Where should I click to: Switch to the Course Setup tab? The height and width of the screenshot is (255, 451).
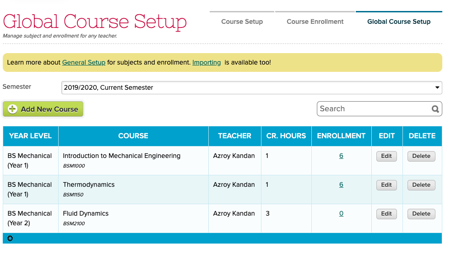tap(242, 22)
